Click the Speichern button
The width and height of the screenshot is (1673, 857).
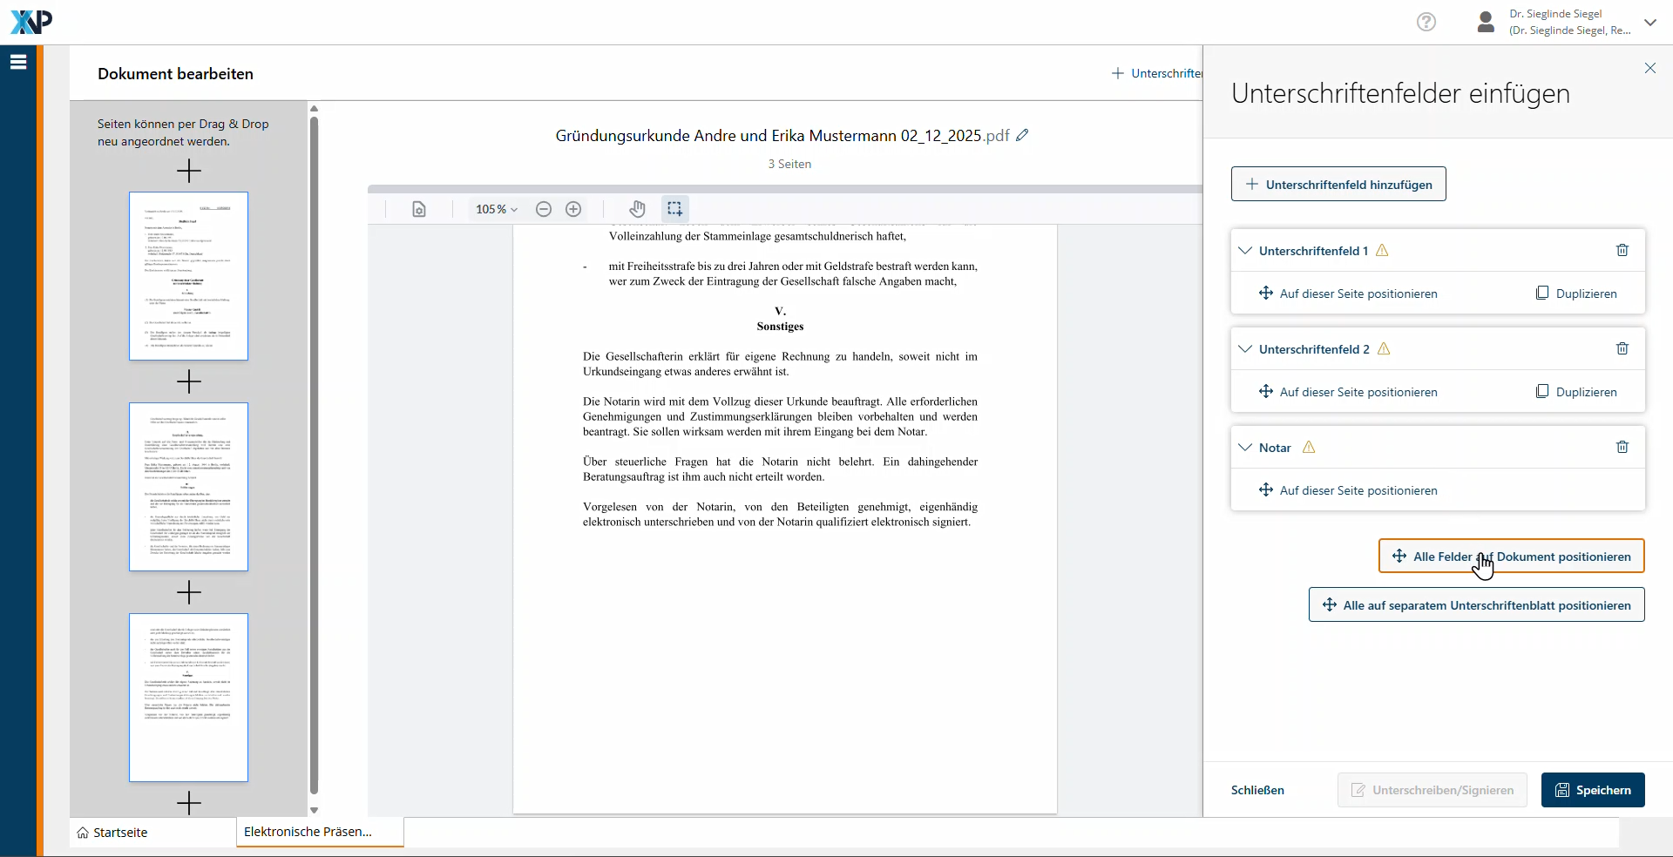[1592, 790]
